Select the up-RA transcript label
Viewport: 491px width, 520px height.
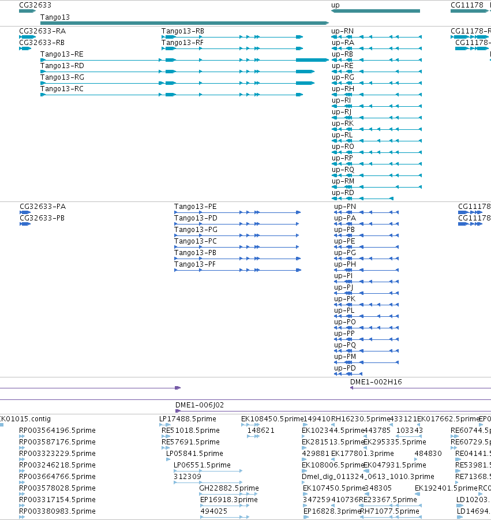tap(343, 43)
